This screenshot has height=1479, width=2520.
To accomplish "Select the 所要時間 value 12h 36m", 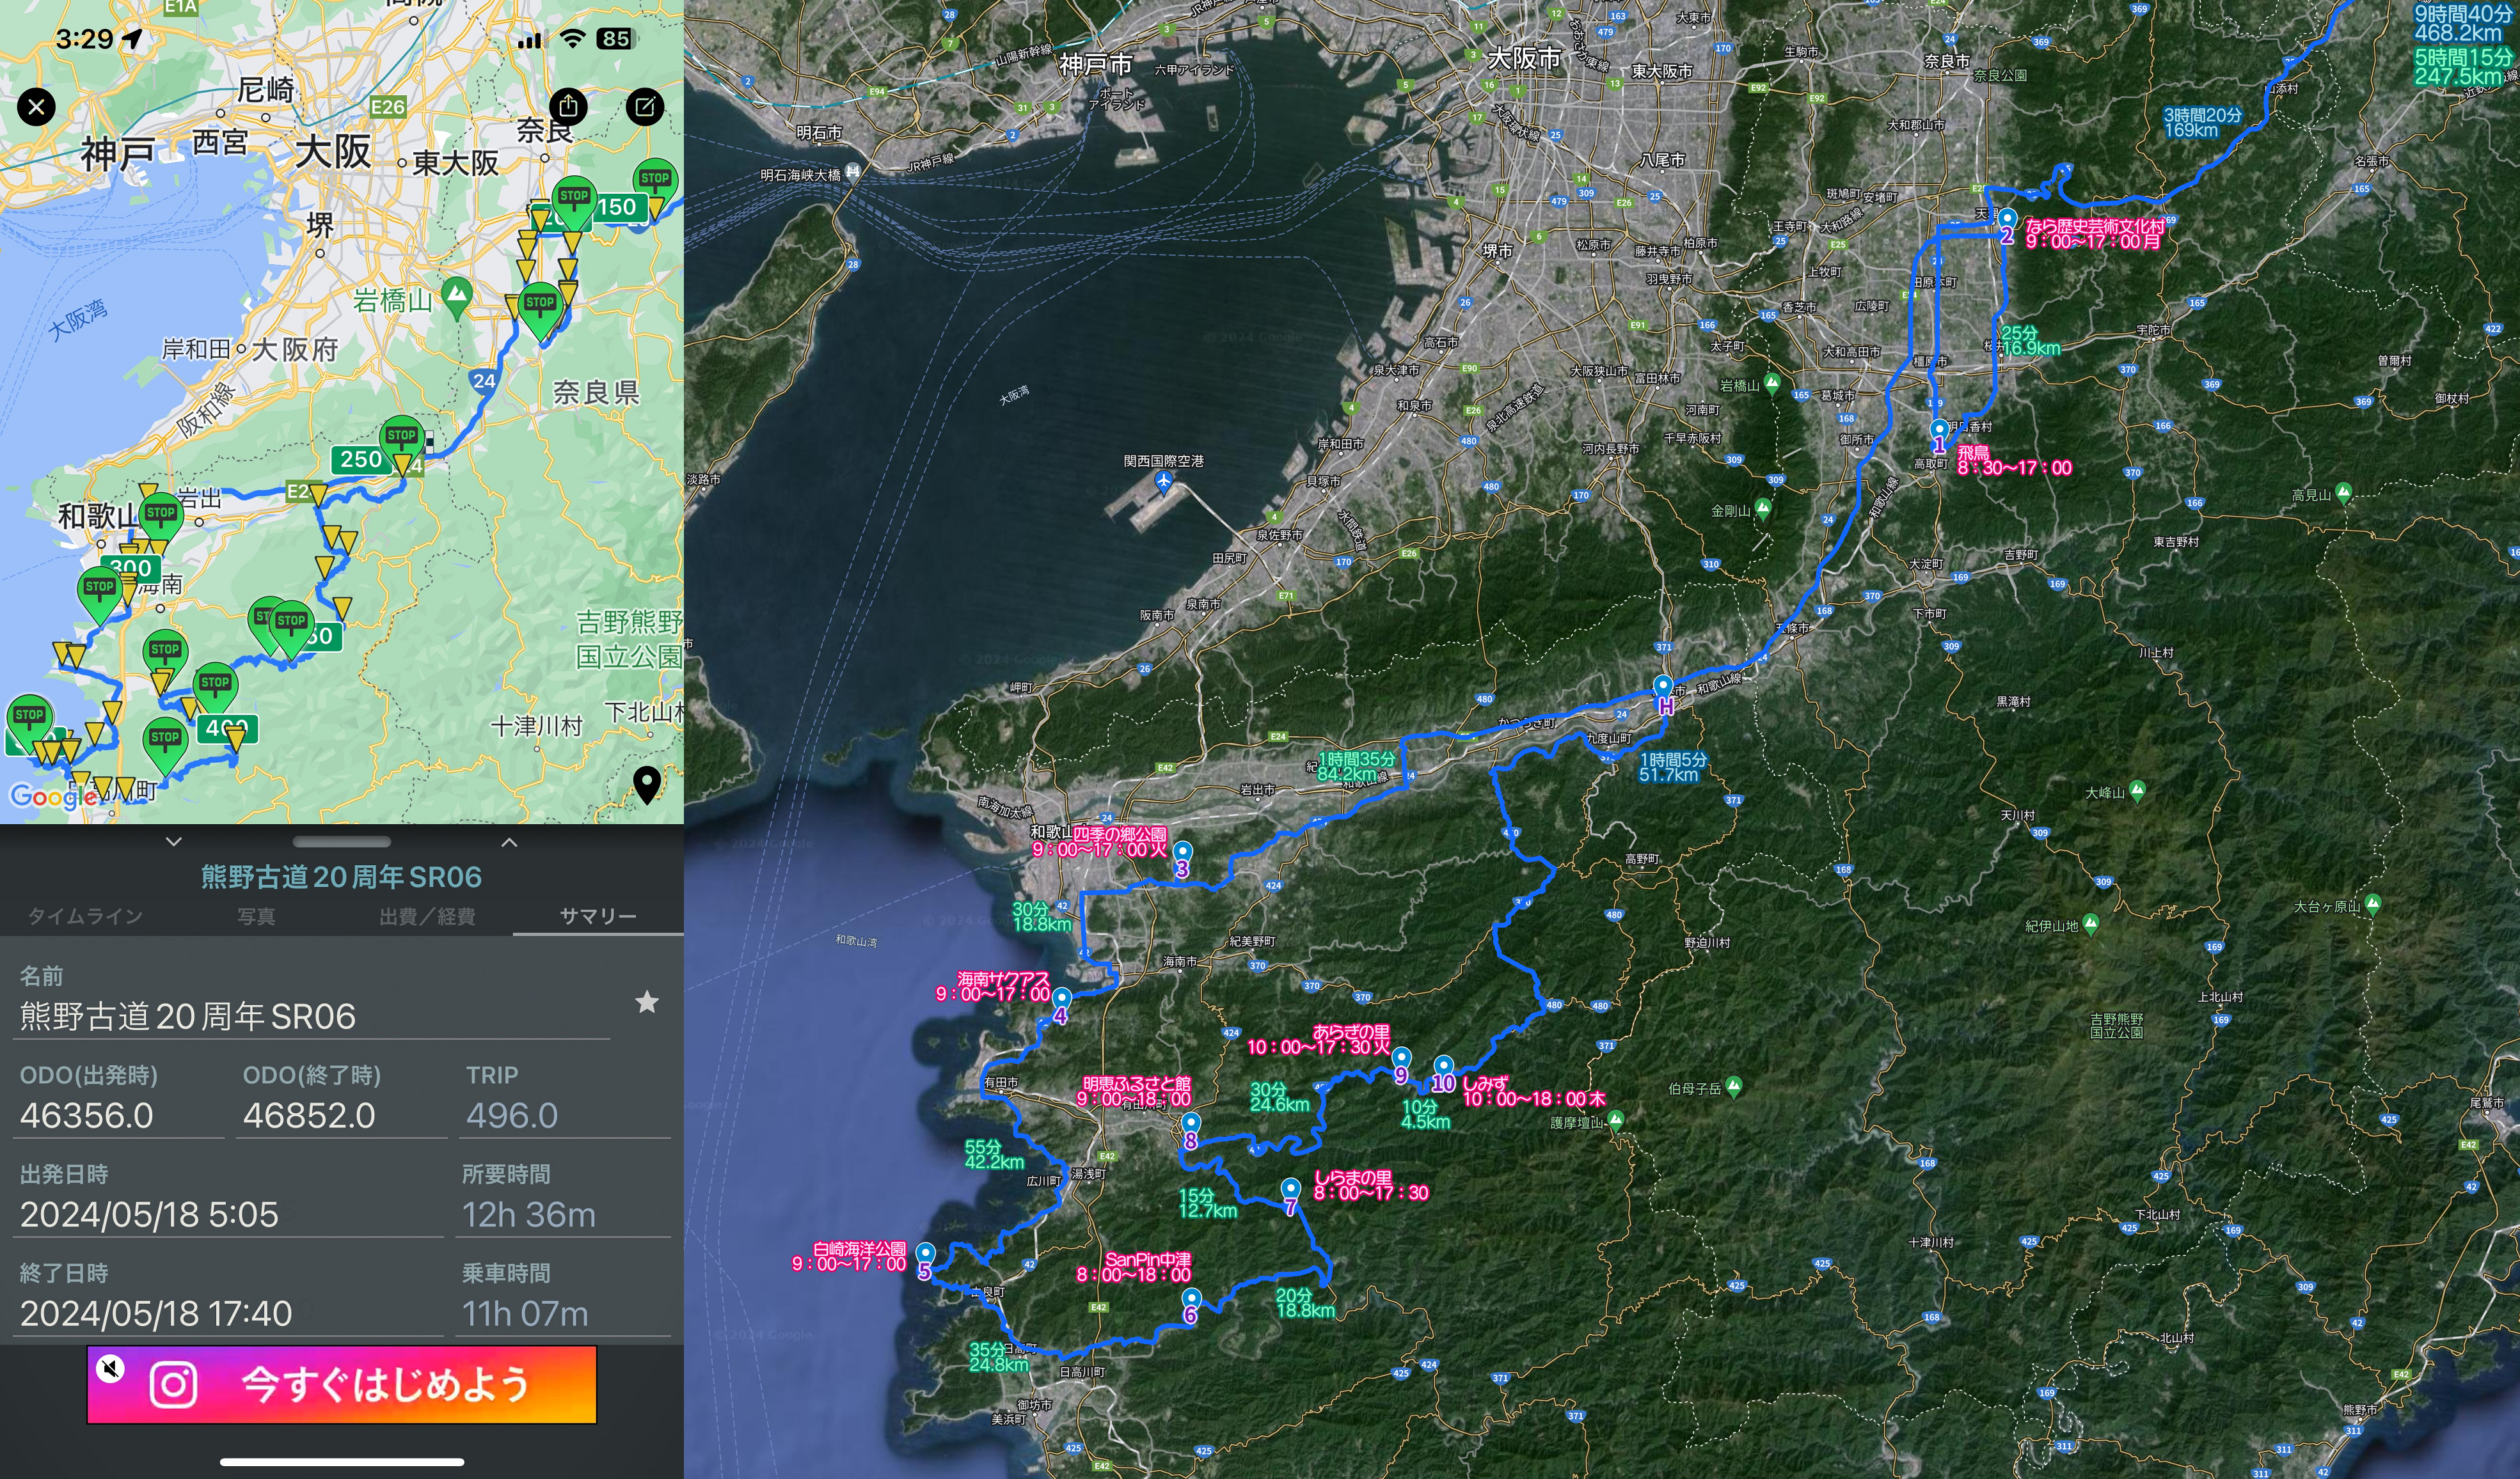I will 563,1214.
